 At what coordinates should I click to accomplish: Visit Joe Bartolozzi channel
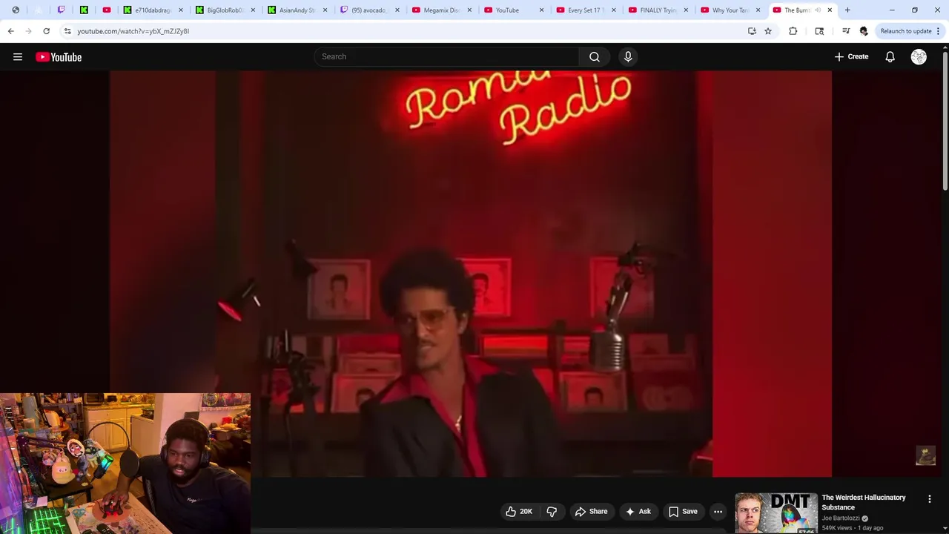pos(841,518)
